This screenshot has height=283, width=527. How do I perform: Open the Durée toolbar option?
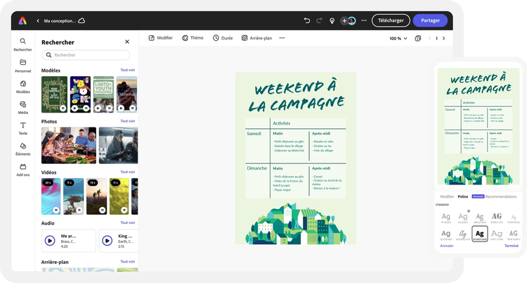pyautogui.click(x=223, y=38)
